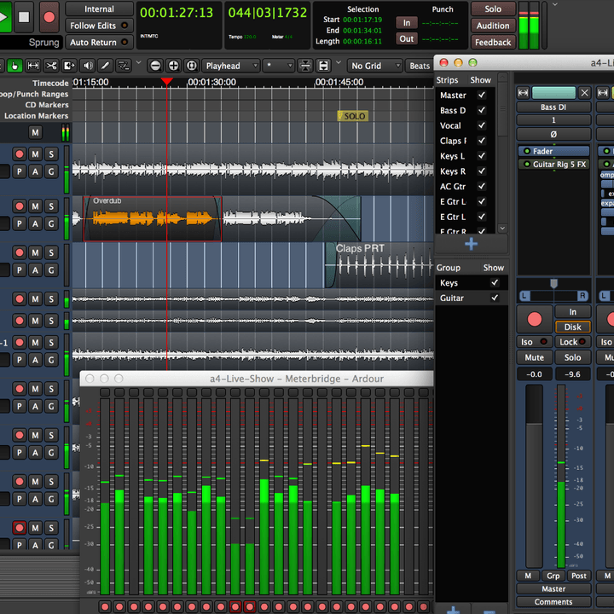
Task: Click the Comments button on Bass DI
Action: [x=553, y=602]
